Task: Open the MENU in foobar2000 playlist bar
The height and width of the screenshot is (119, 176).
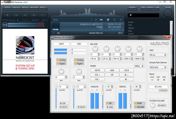Action: [55, 20]
